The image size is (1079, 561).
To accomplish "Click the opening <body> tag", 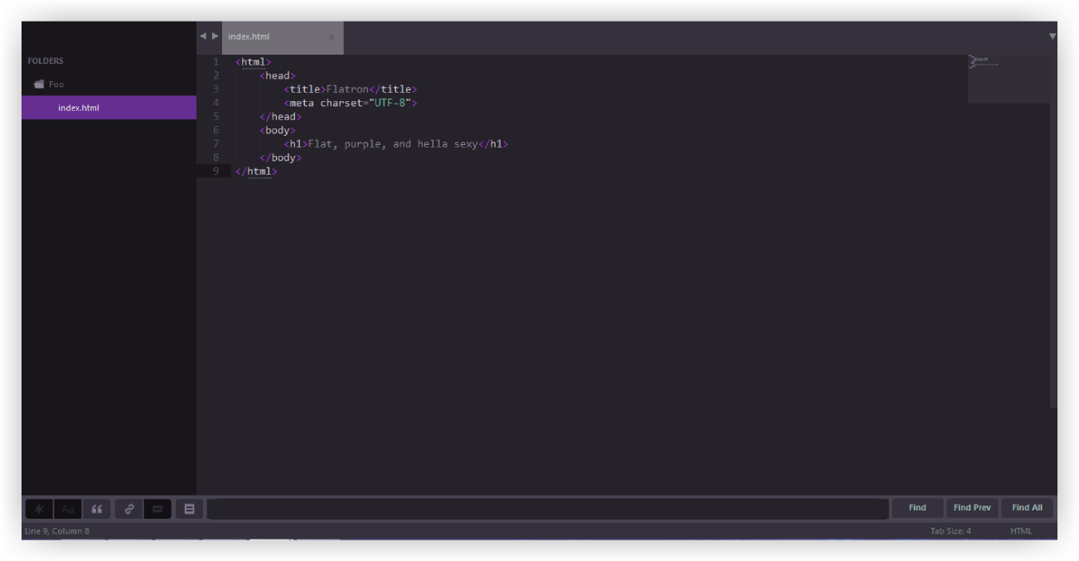I will tap(278, 130).
